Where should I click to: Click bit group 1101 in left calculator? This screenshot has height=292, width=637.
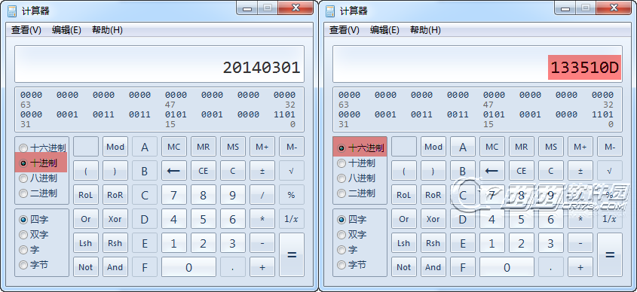tap(284, 114)
